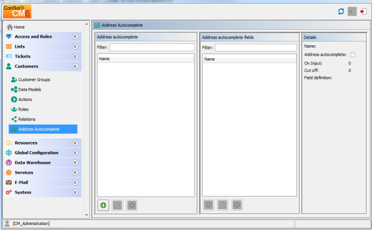Open the System menu header
The image size is (372, 230).
pos(43,192)
